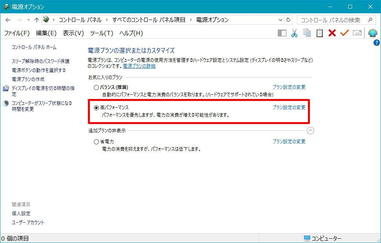This screenshot has height=243, width=381.
Task: Click the orange checkmark properties icon
Action: (x=344, y=33)
